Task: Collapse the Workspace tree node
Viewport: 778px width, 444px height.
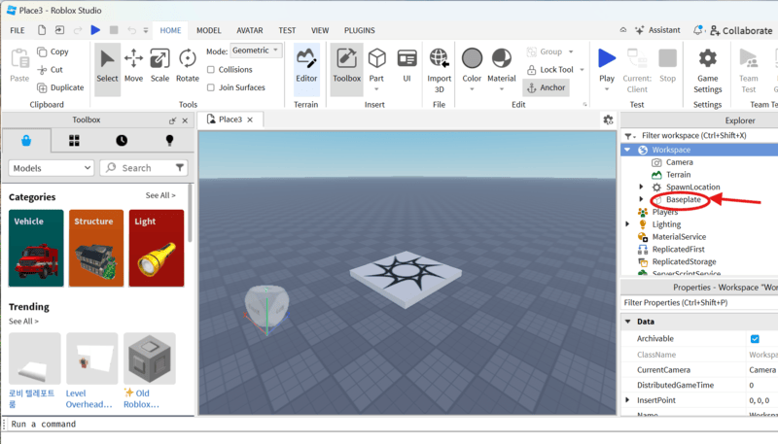Action: pos(627,150)
